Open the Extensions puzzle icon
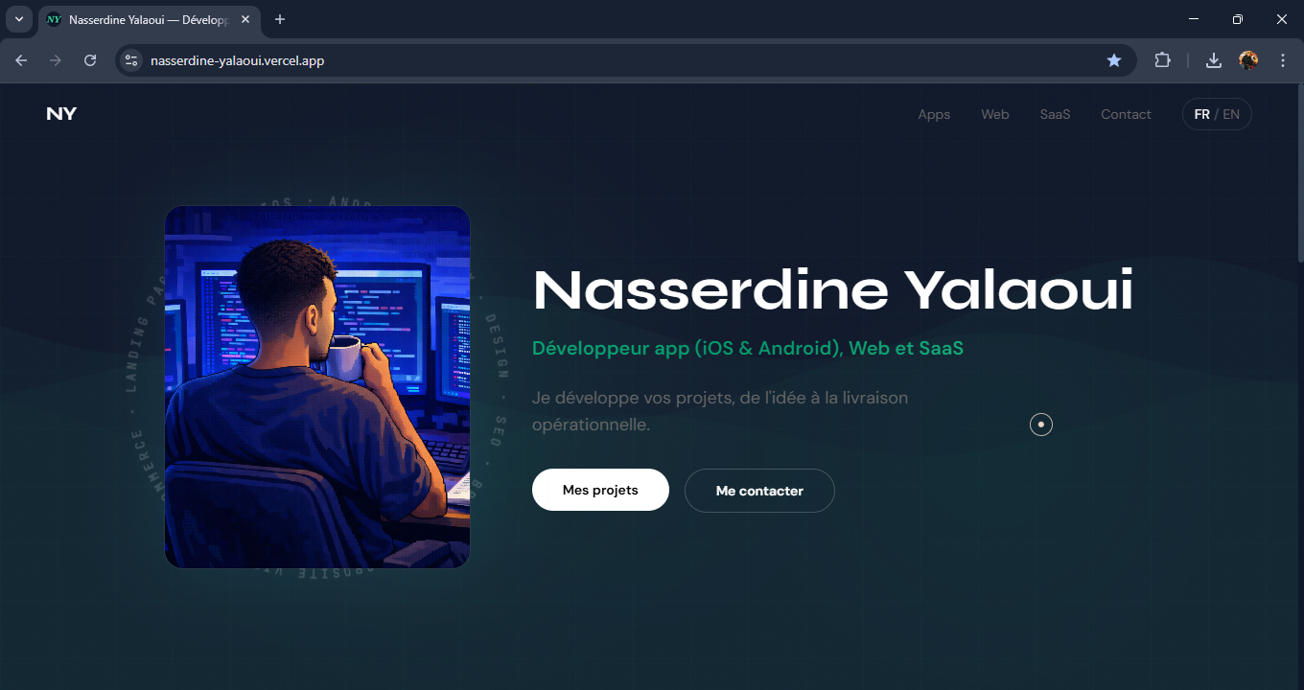The image size is (1304, 690). tap(1162, 60)
